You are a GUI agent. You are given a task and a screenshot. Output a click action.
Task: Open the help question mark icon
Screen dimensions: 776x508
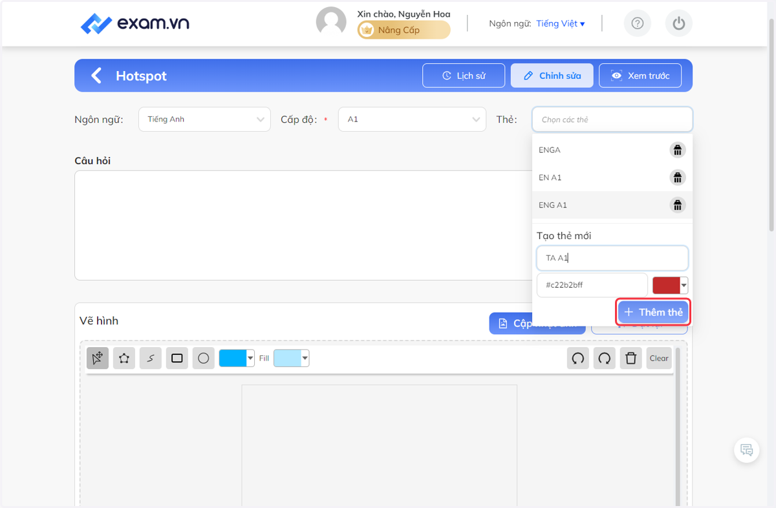638,24
